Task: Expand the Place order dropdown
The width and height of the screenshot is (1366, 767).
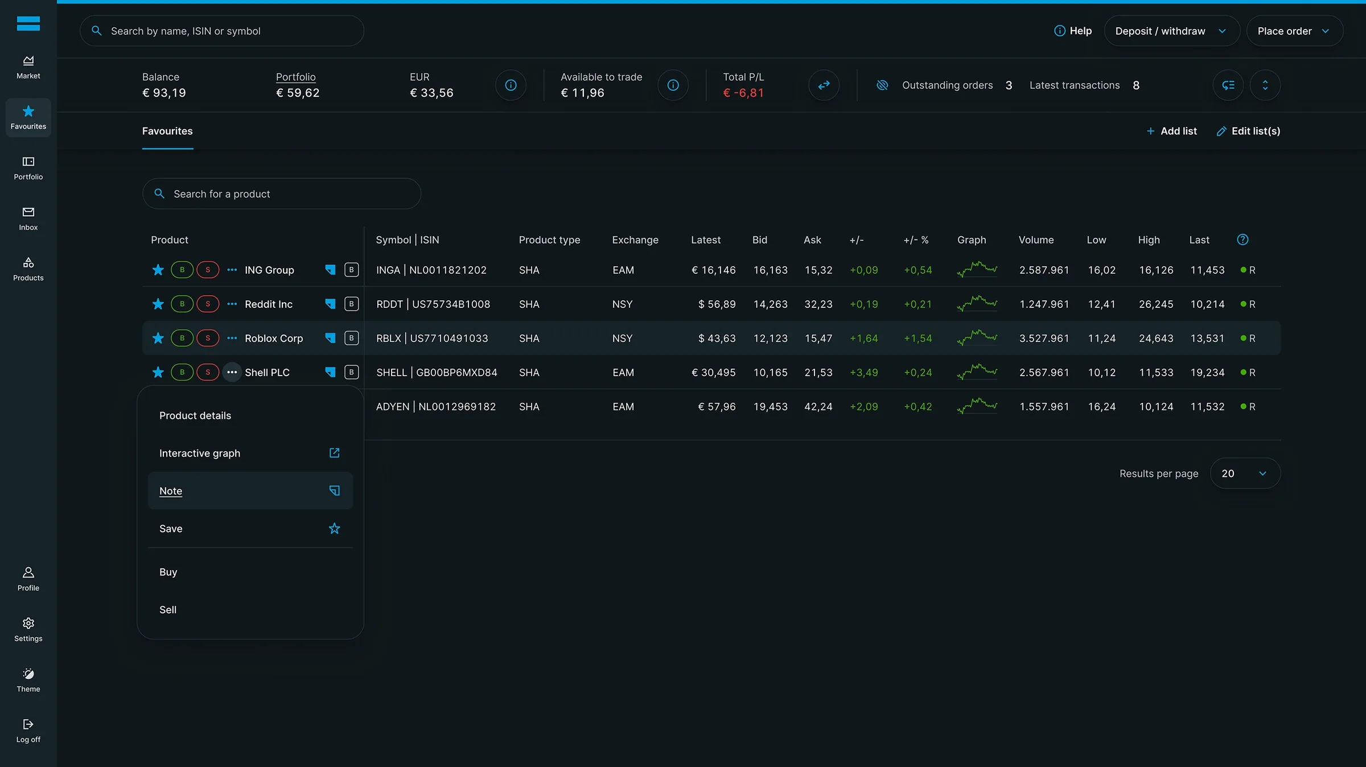Action: [1294, 31]
